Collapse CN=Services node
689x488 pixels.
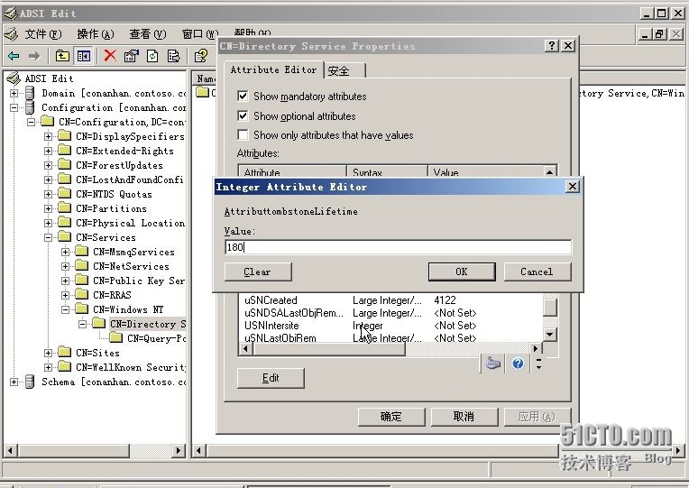49,238
